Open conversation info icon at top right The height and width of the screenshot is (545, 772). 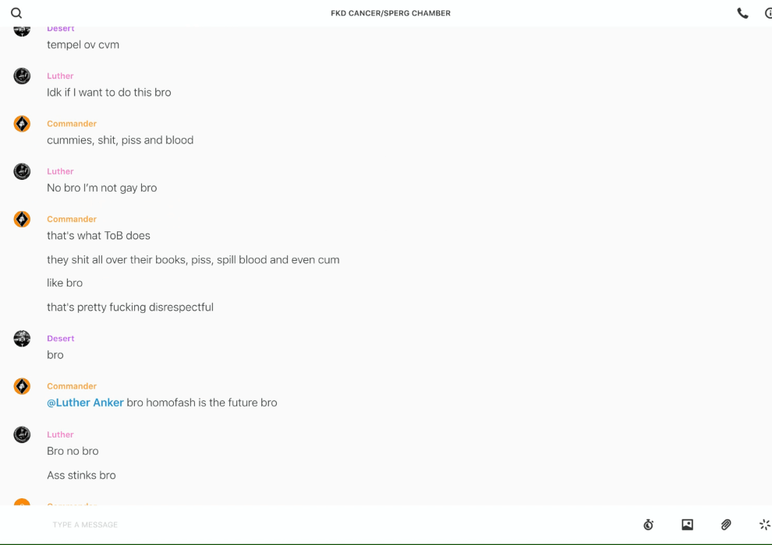pos(769,13)
